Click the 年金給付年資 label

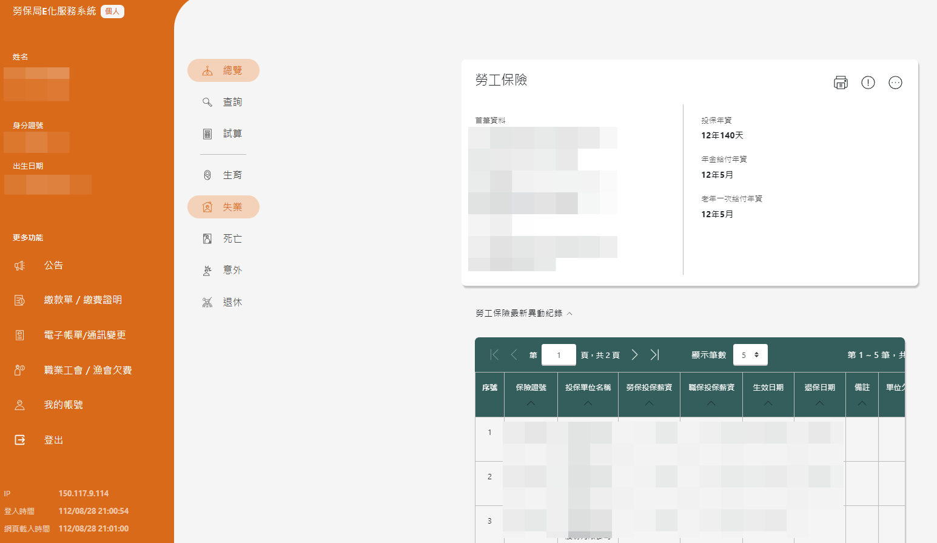point(724,159)
